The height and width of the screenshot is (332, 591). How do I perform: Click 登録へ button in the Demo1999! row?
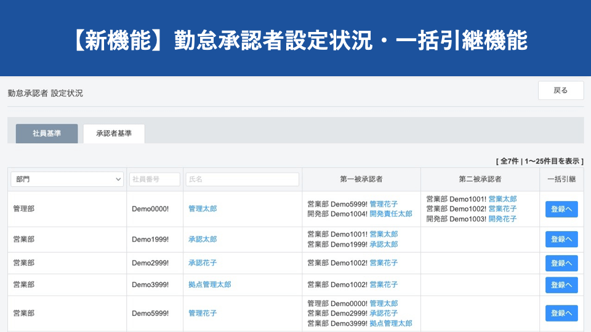561,239
